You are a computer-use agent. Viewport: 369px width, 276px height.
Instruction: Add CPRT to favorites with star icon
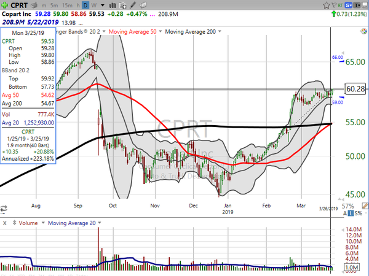[326, 5]
